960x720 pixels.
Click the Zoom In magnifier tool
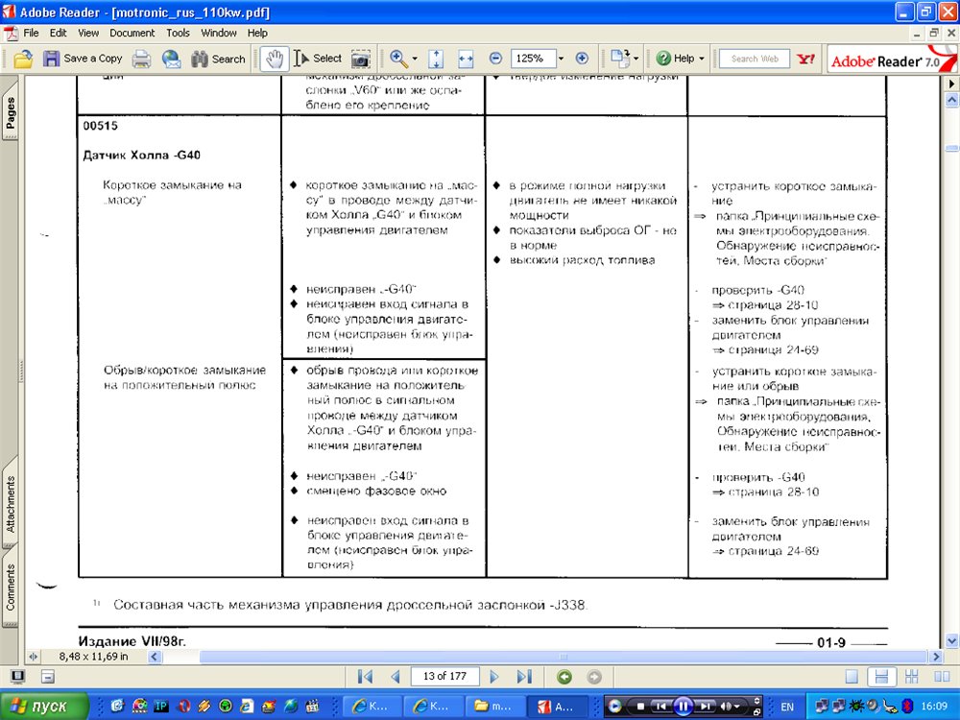398,59
